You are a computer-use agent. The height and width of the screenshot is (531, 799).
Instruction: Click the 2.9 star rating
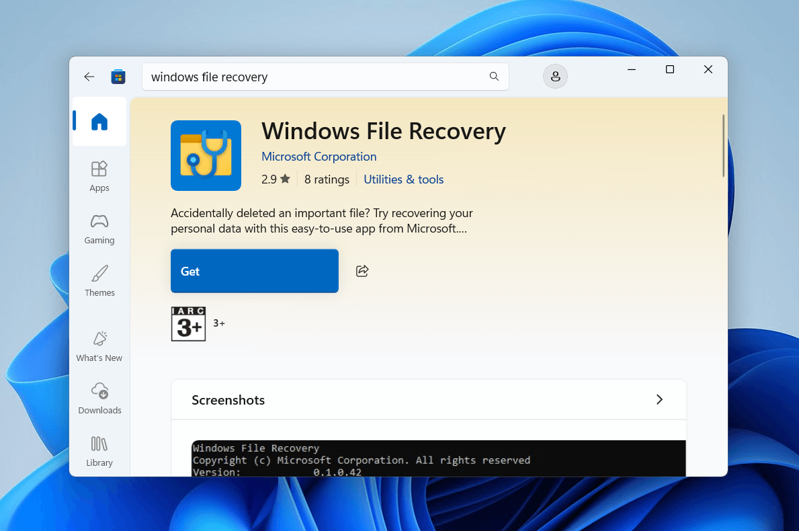(276, 179)
